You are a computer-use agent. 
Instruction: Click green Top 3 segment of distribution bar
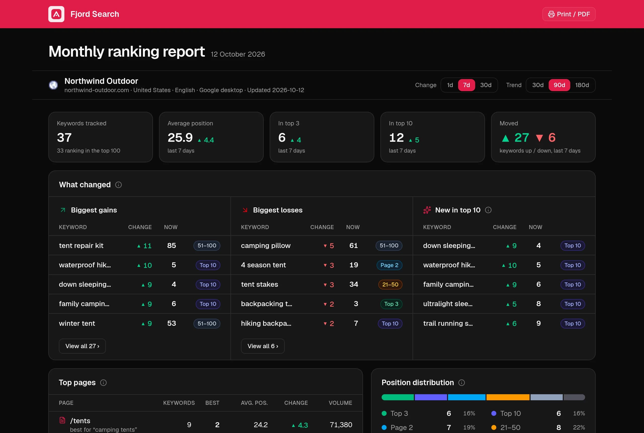pos(398,397)
